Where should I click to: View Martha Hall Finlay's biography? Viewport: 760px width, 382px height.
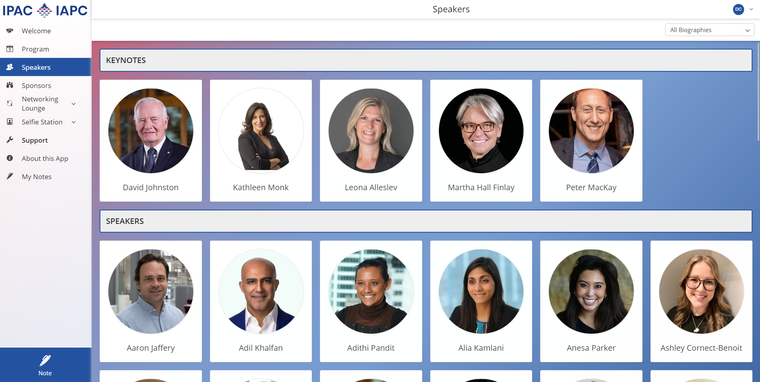(481, 140)
